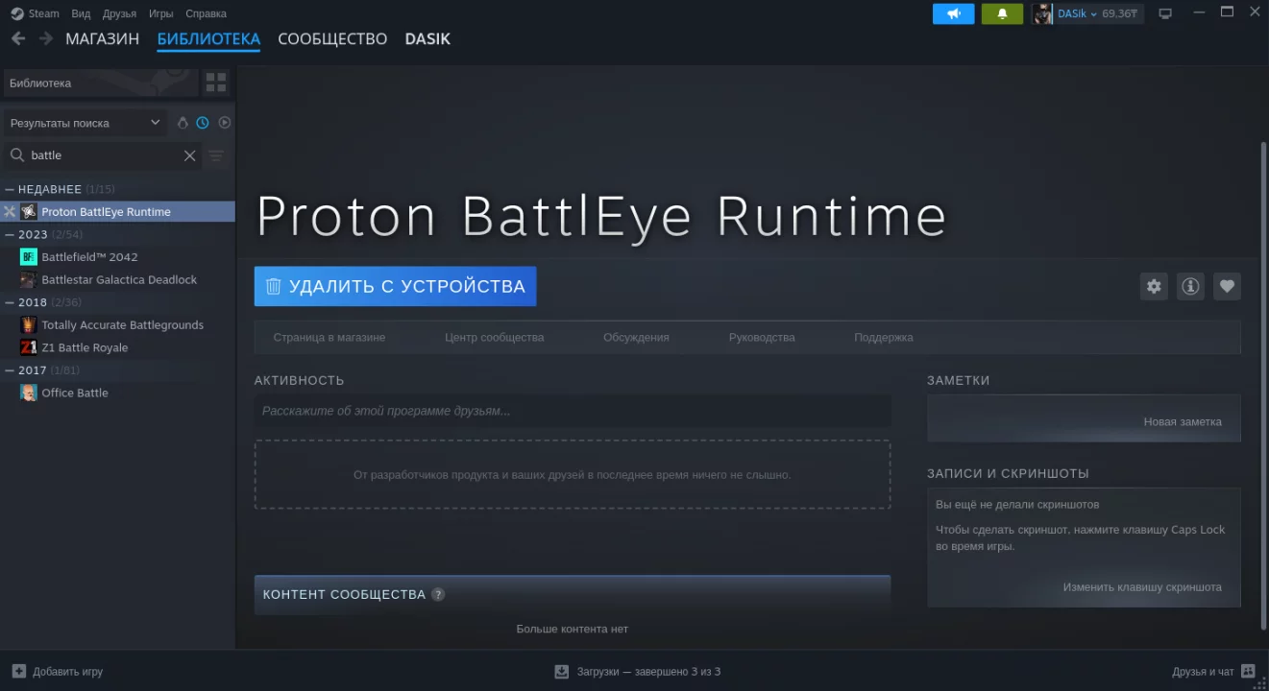
Task: Click the УДАЛИТЬ С УСТРОЙСТВА button
Action: (395, 286)
